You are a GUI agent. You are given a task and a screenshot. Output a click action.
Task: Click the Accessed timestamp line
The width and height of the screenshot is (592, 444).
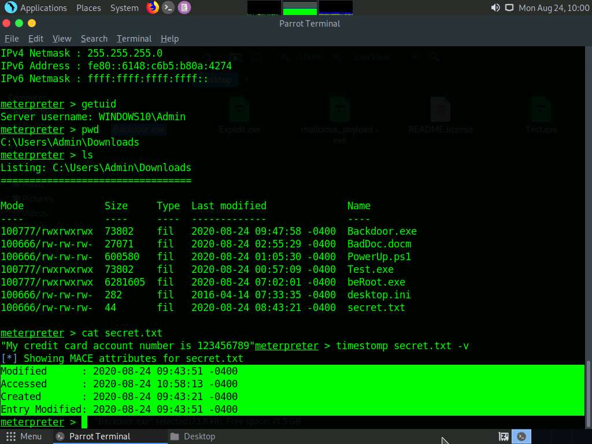pos(119,384)
